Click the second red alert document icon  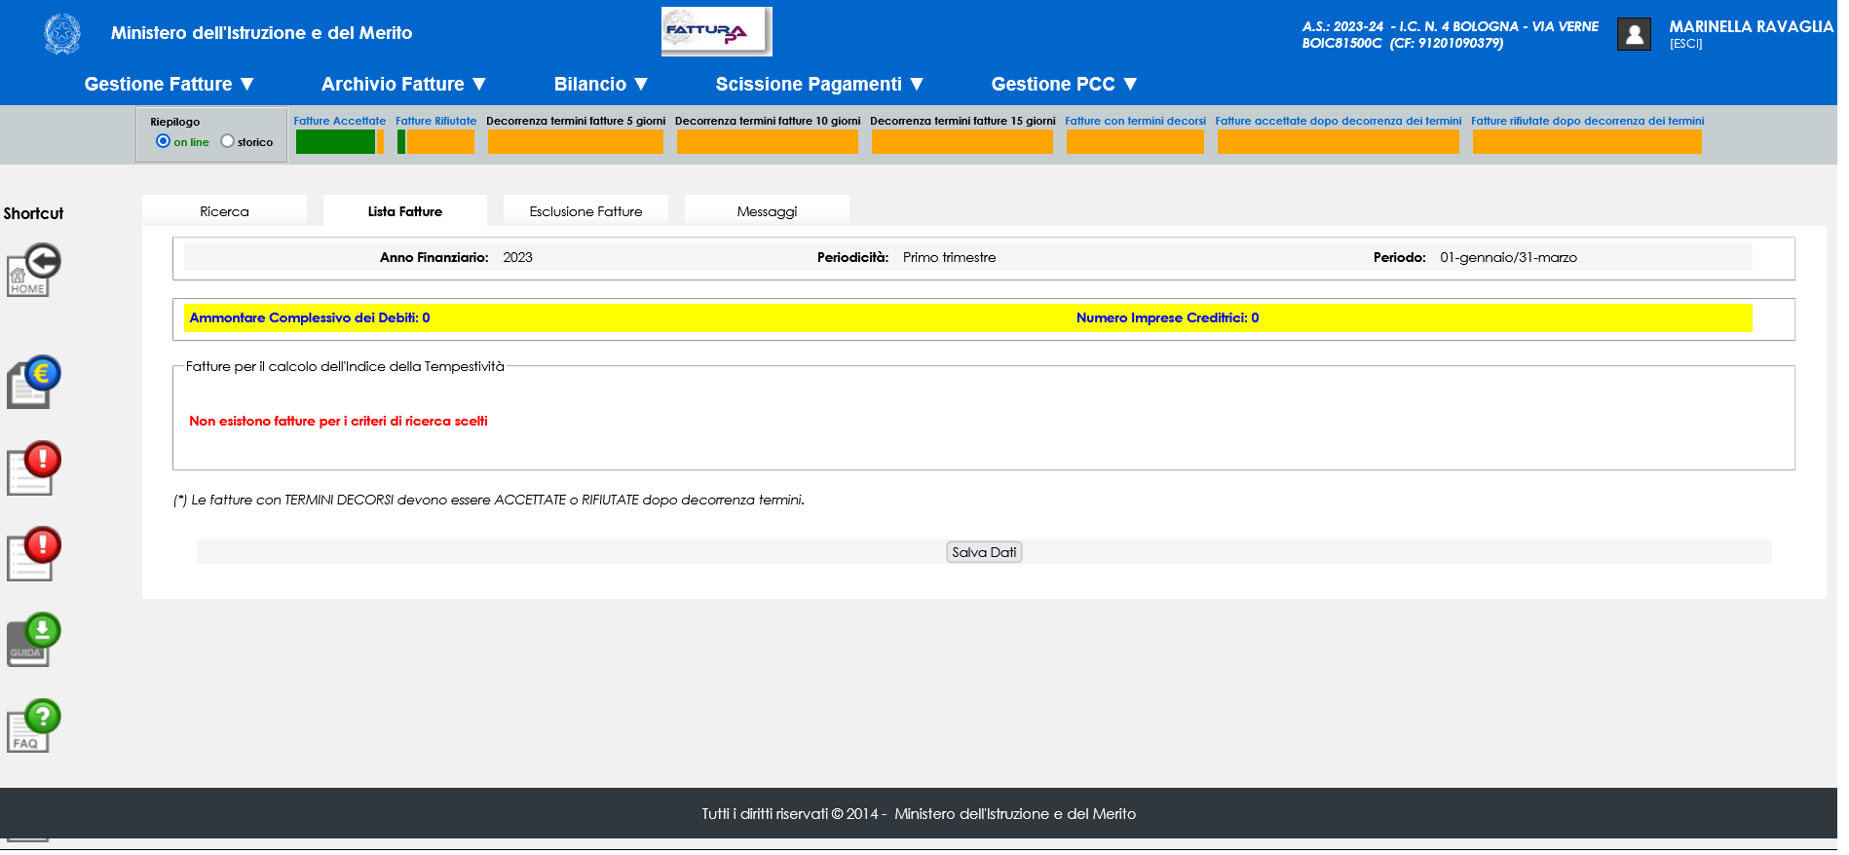[34, 554]
